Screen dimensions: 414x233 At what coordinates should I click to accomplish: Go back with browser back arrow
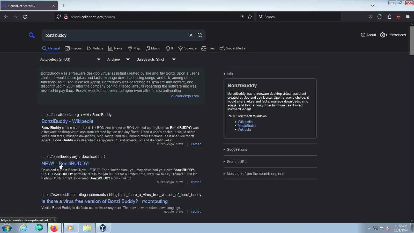(x=6, y=17)
